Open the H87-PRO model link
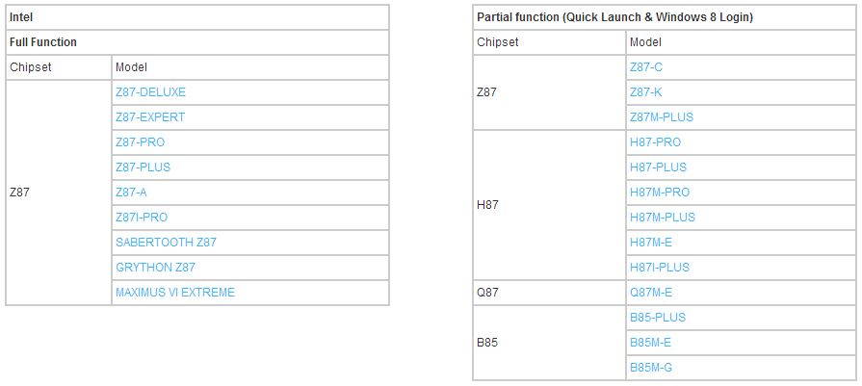This screenshot has height=386, width=862. [x=655, y=142]
